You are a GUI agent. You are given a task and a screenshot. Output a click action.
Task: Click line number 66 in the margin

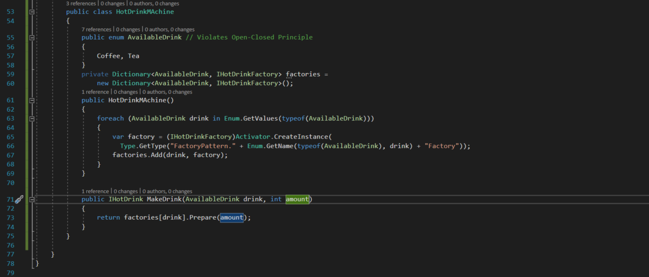[x=10, y=146]
